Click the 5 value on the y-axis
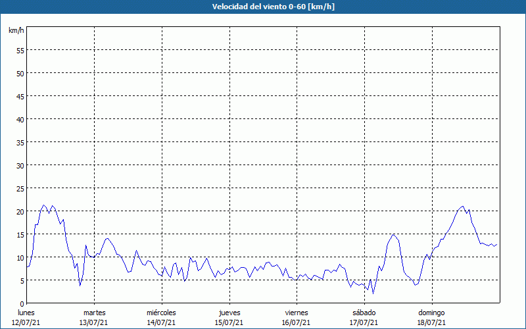The height and width of the screenshot is (329, 526). coord(22,281)
